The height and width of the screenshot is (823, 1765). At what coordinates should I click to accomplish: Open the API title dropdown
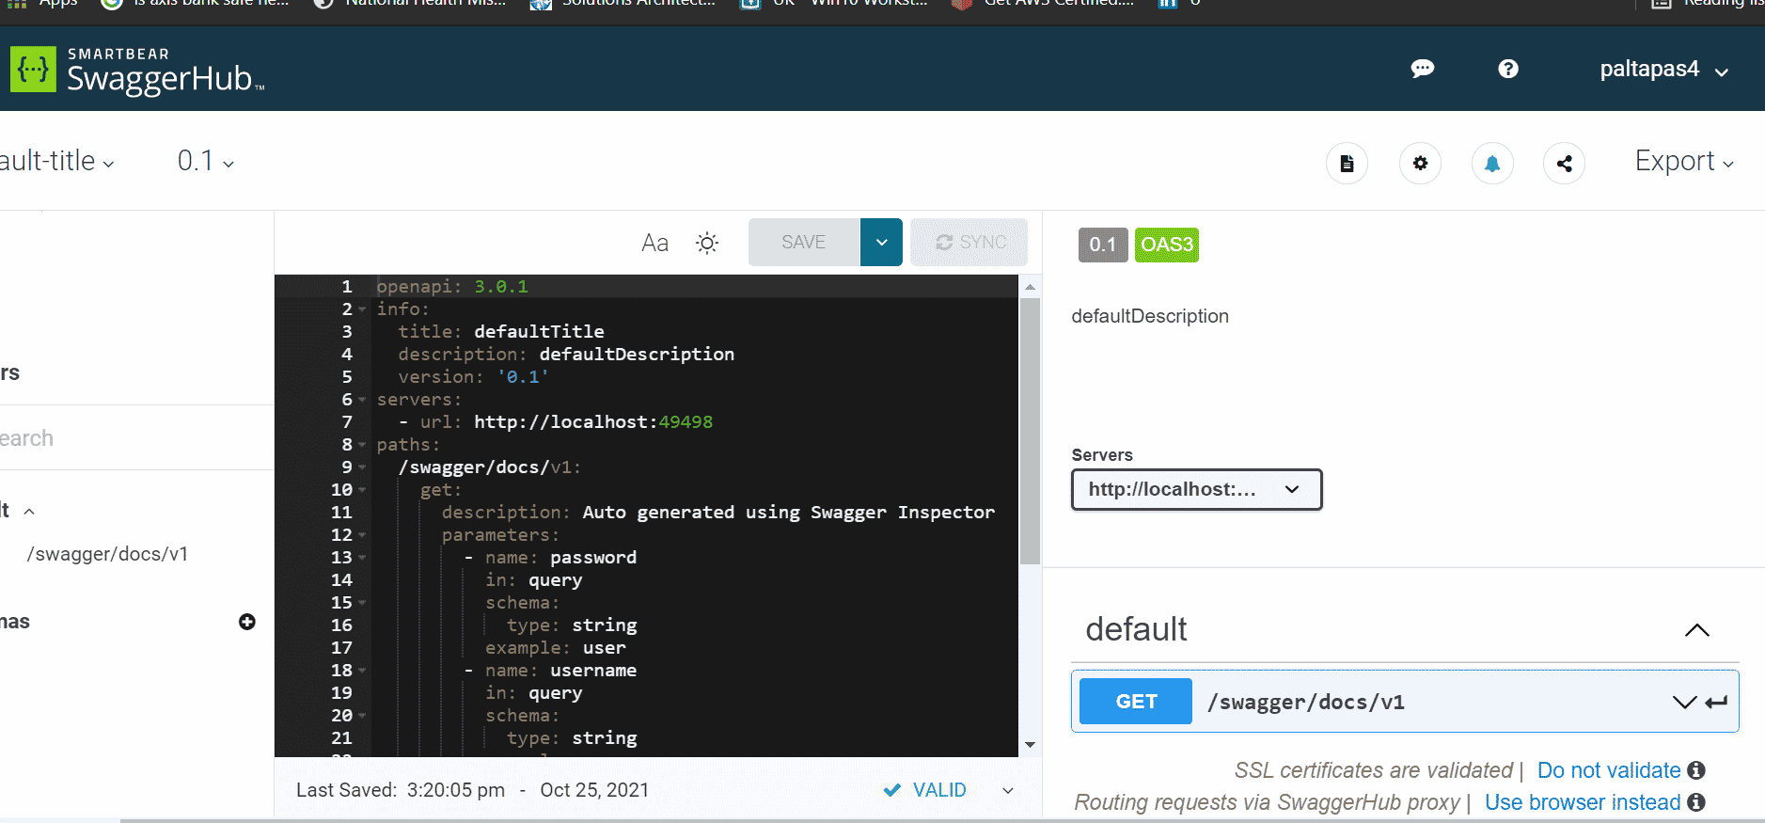click(x=56, y=161)
